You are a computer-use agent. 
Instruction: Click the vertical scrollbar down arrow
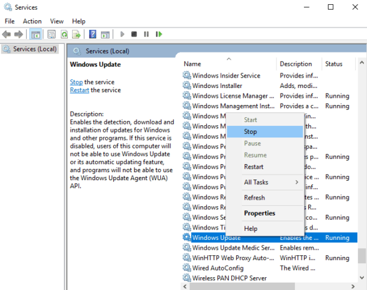click(x=362, y=277)
